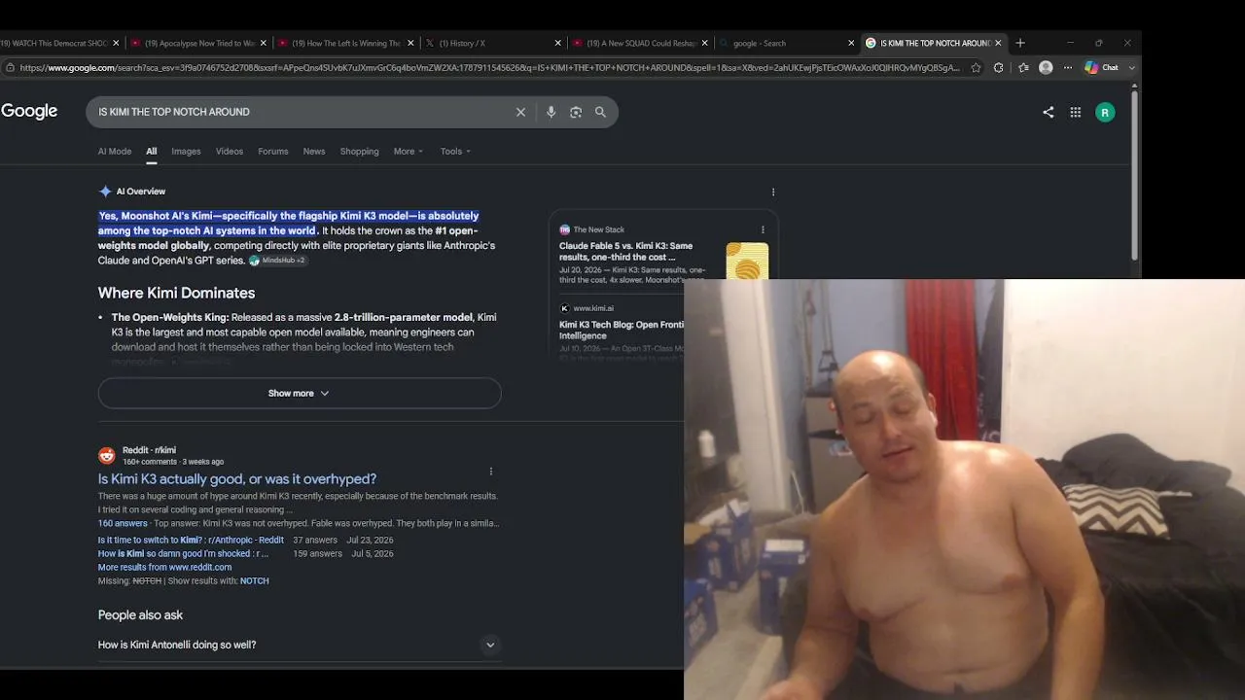Close the 'IS KIMI THE TOP NOTCH' tab
This screenshot has width=1245, height=700.
(x=998, y=43)
